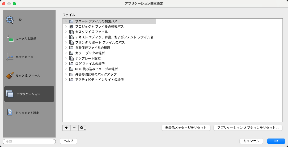
Task: Click the ドキュメント設定 page icon
Action: 10,113
